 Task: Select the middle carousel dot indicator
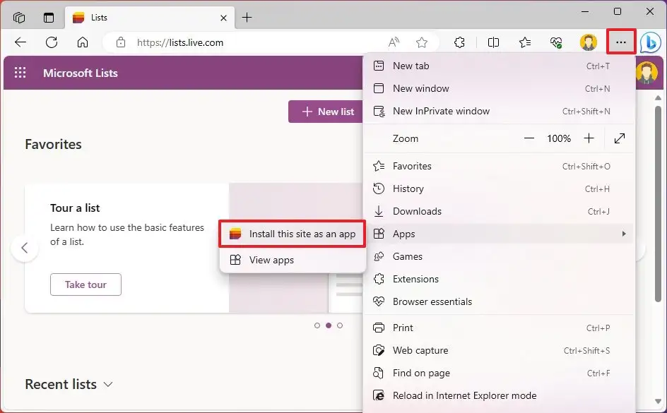(x=329, y=325)
